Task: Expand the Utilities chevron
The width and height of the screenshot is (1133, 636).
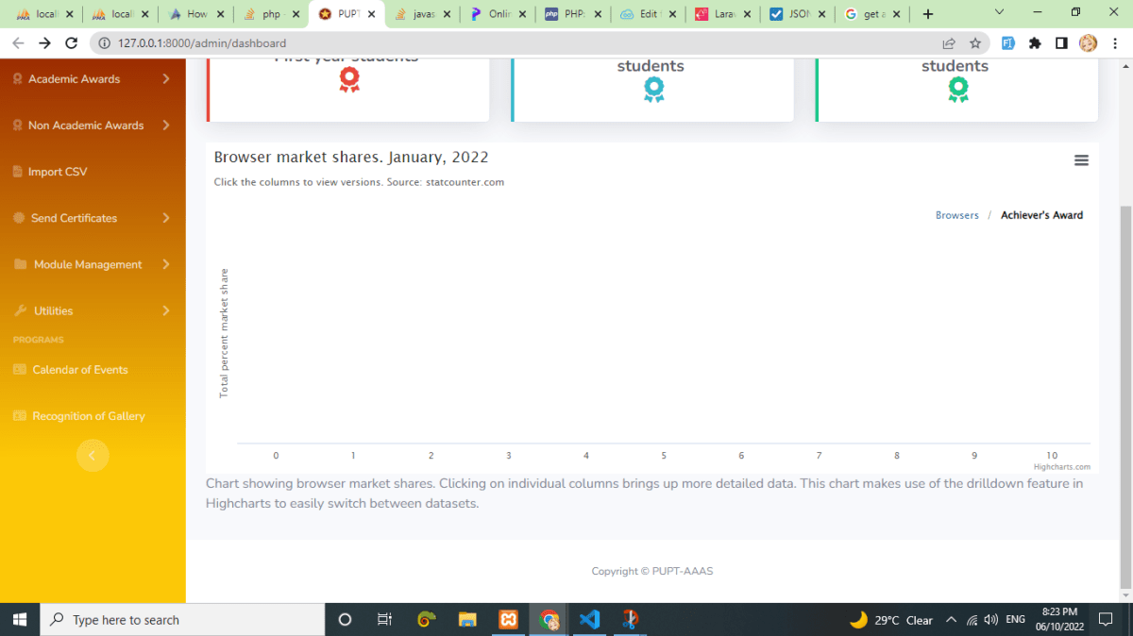Action: (166, 310)
